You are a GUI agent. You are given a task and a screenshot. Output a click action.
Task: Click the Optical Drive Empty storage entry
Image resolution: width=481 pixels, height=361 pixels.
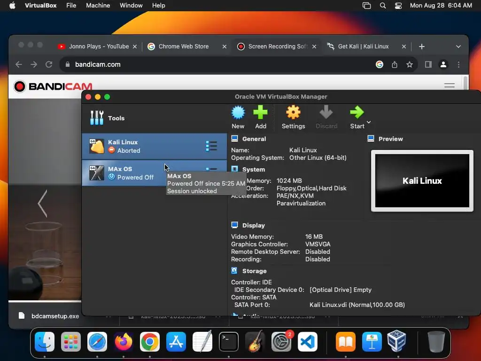tap(341, 290)
